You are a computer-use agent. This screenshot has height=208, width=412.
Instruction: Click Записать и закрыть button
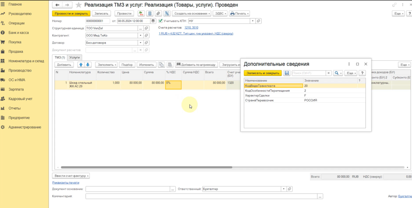pos(262,73)
